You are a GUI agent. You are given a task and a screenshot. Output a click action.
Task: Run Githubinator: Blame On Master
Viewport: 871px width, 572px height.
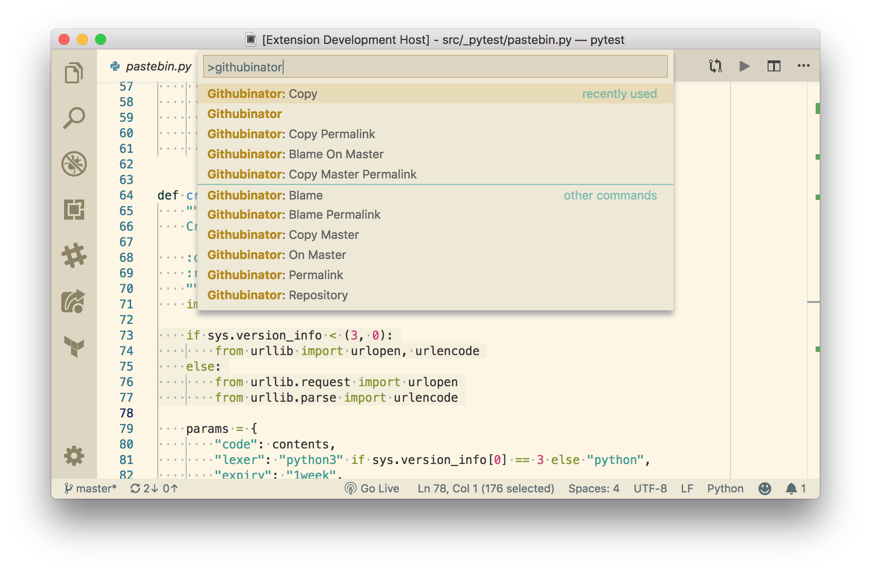[x=435, y=154]
